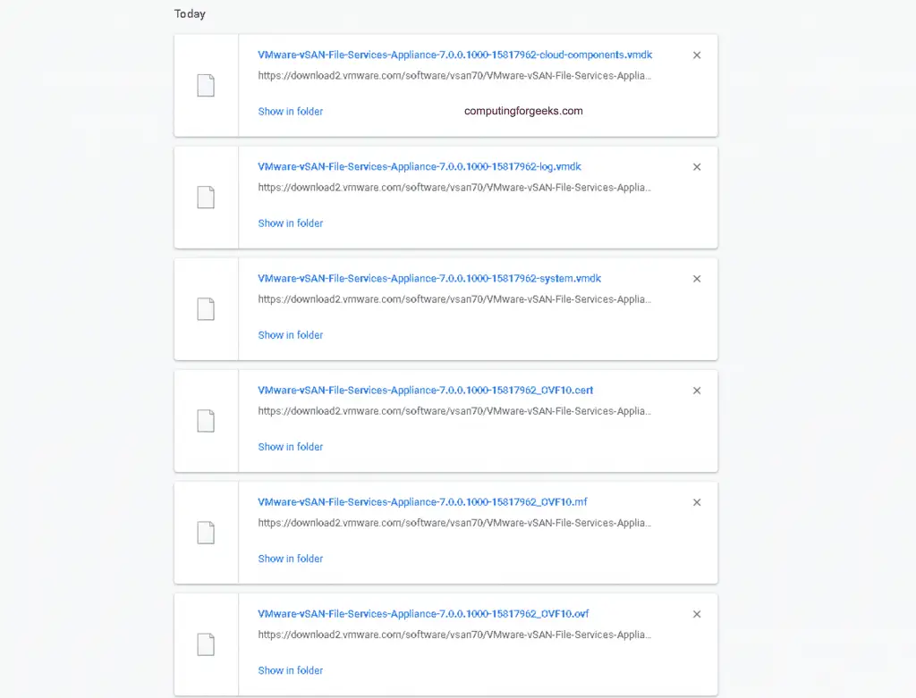Screen dimensions: 916x698
Task: Show cloud-components.vmdk in its folder
Action: [x=291, y=112]
